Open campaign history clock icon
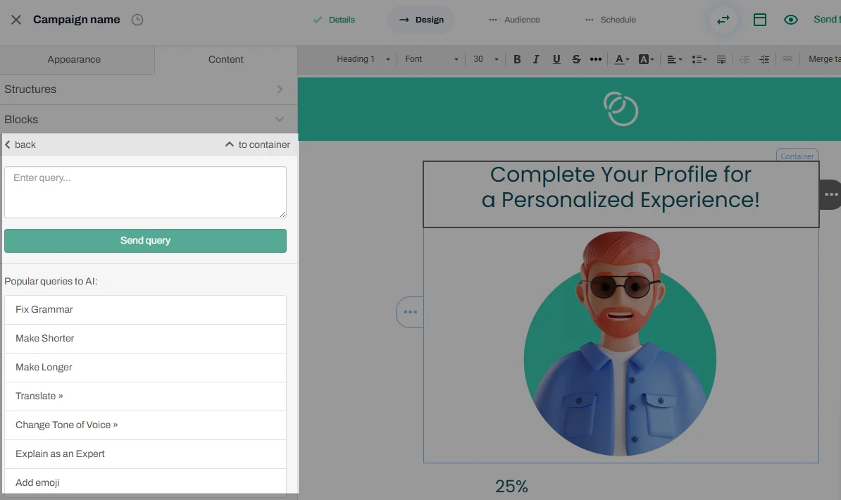The width and height of the screenshot is (841, 500). coord(137,20)
